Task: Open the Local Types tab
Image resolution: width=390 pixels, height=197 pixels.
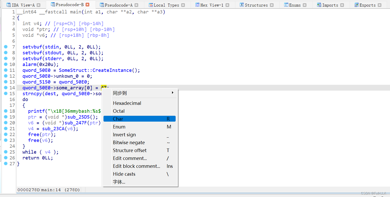Action: click(166, 5)
